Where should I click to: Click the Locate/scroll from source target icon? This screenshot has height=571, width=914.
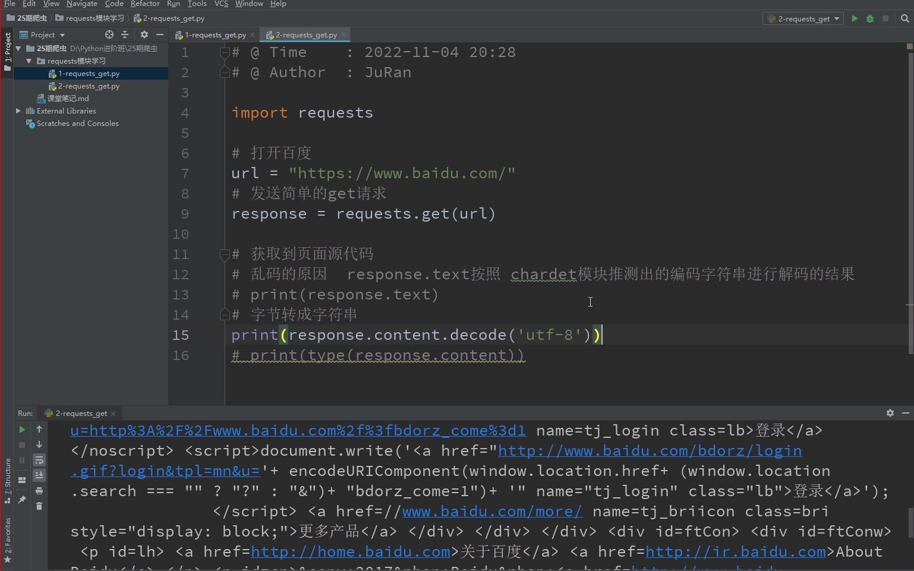(109, 34)
